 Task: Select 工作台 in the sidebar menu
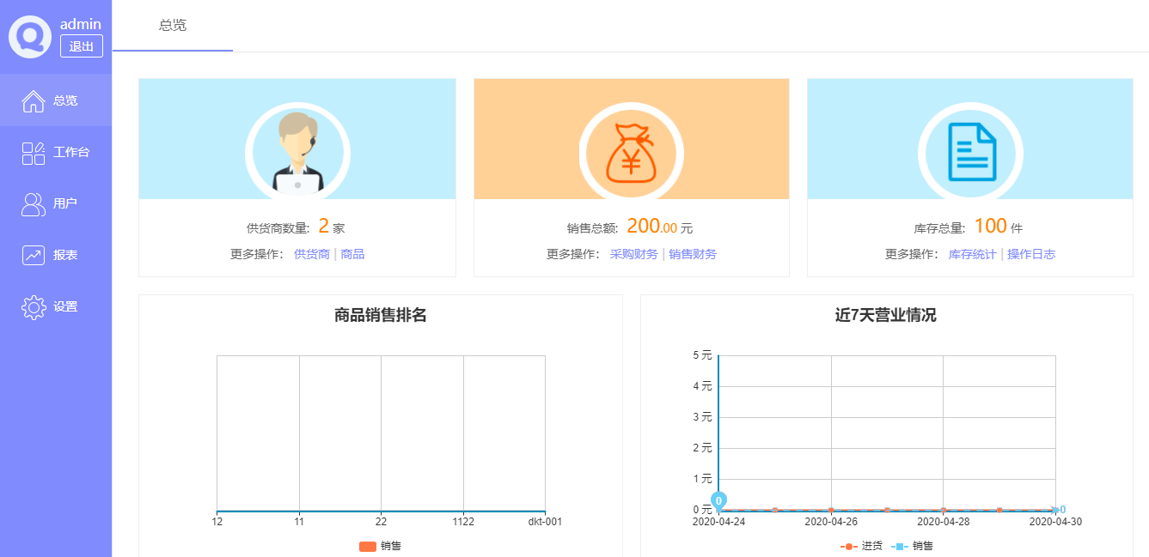[71, 153]
